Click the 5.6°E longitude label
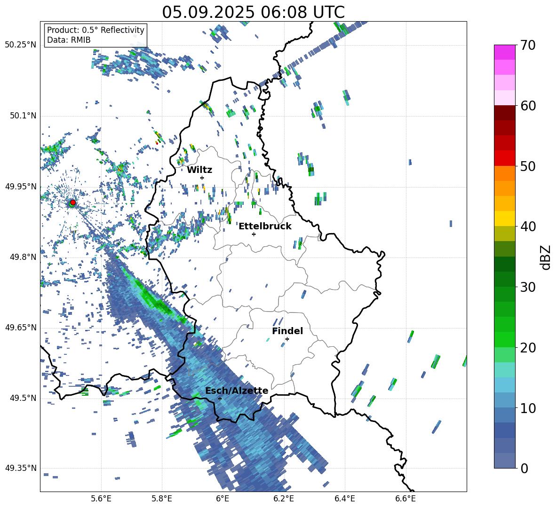Image resolution: width=557 pixels, height=508 pixels. (x=101, y=499)
